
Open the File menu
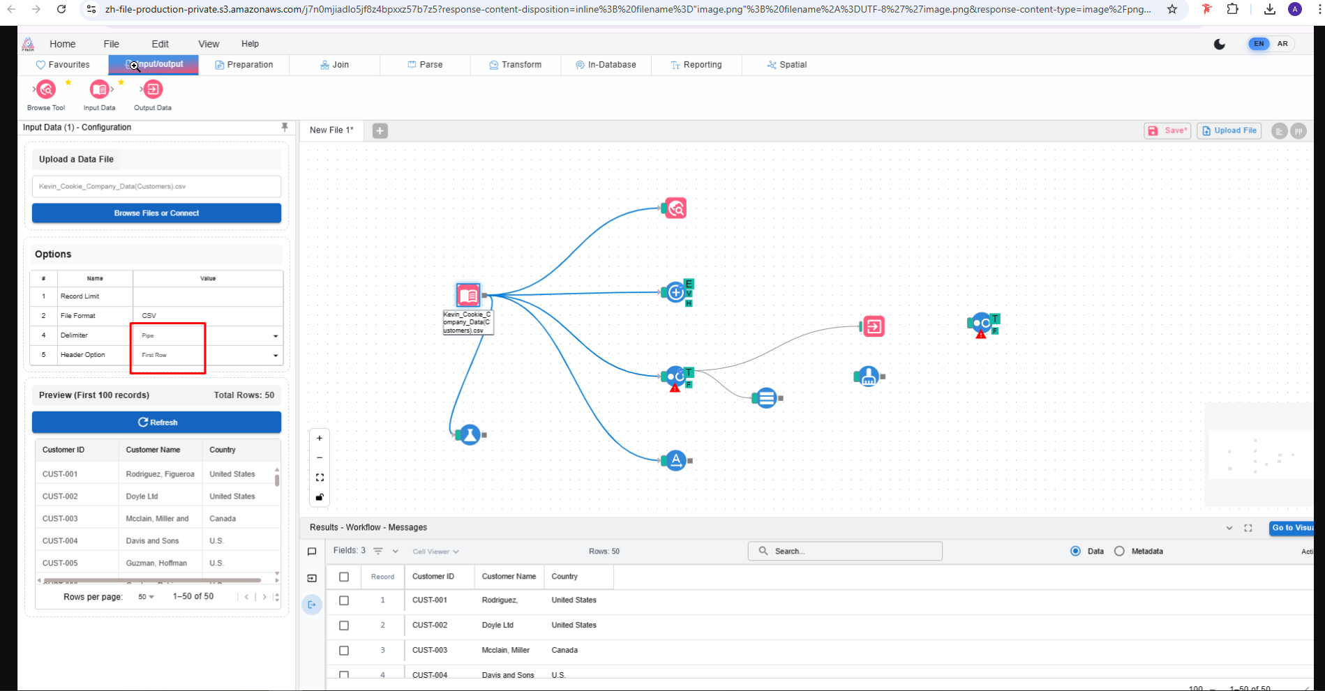(x=112, y=44)
